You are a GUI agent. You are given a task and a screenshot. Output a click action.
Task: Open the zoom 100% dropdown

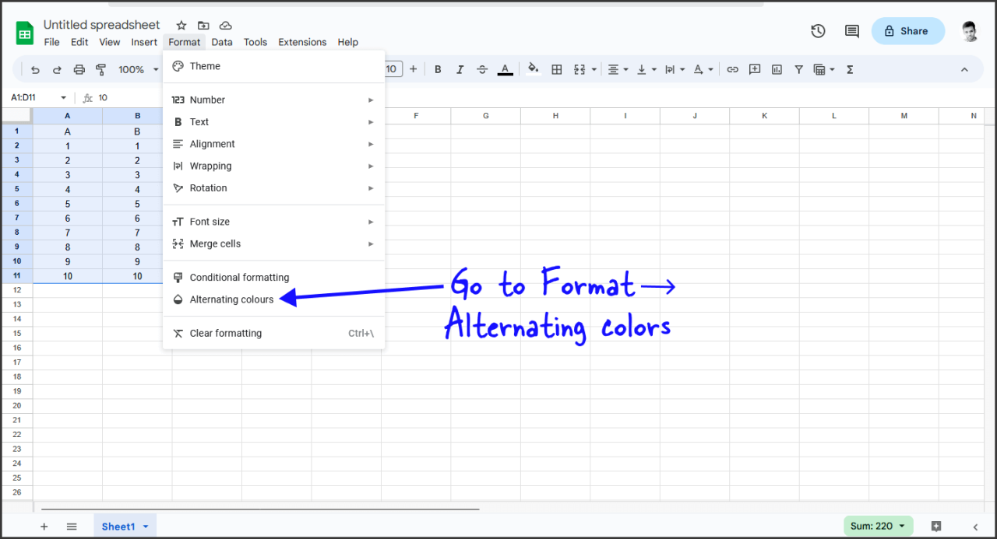[x=138, y=70]
